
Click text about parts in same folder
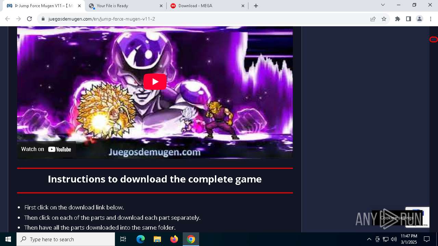(x=100, y=228)
